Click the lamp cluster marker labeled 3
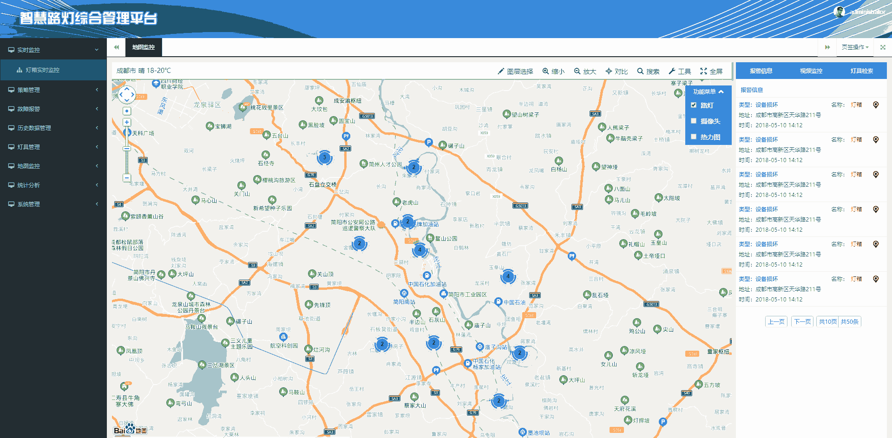The height and width of the screenshot is (438, 892). (x=324, y=157)
